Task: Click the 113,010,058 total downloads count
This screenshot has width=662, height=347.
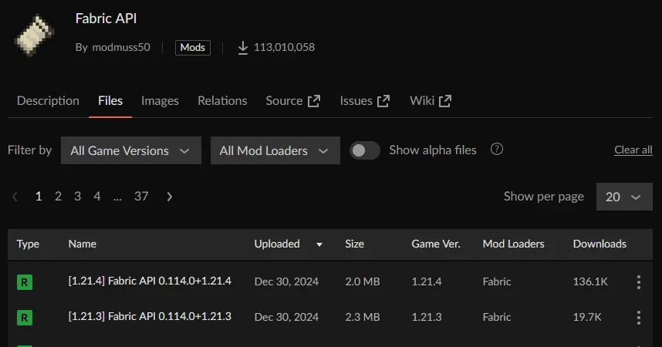Action: [284, 47]
